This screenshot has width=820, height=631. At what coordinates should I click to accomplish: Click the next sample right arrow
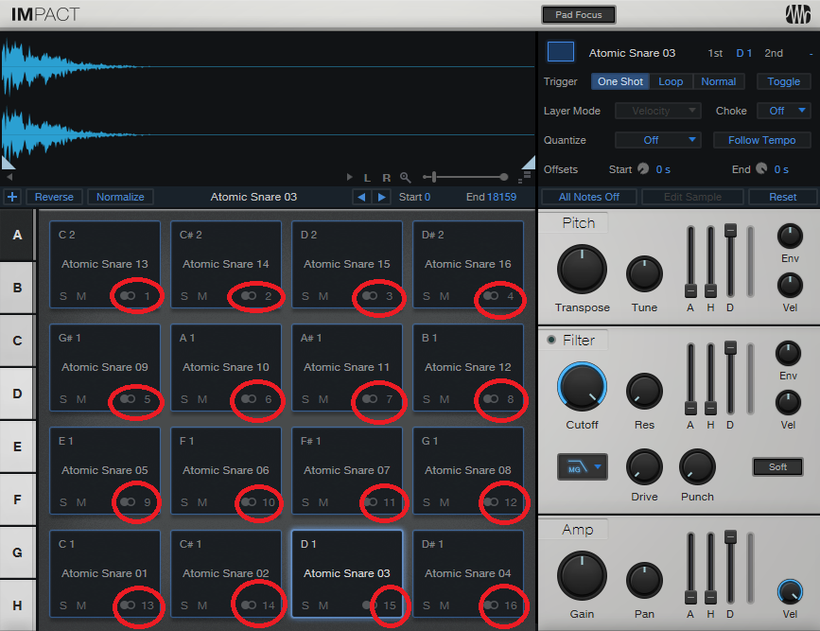coord(381,197)
